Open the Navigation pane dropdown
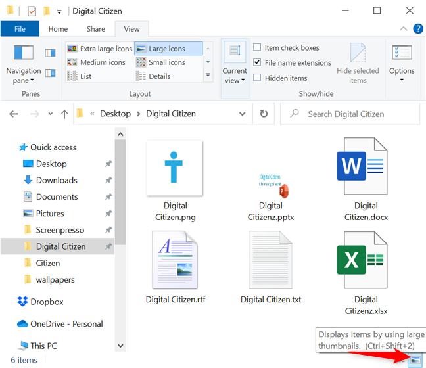The width and height of the screenshot is (426, 368). 24,65
